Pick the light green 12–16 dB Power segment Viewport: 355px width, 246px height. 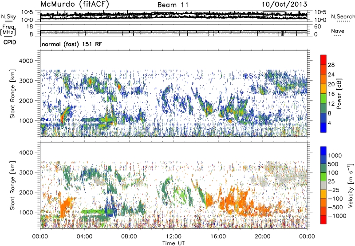(x=323, y=99)
